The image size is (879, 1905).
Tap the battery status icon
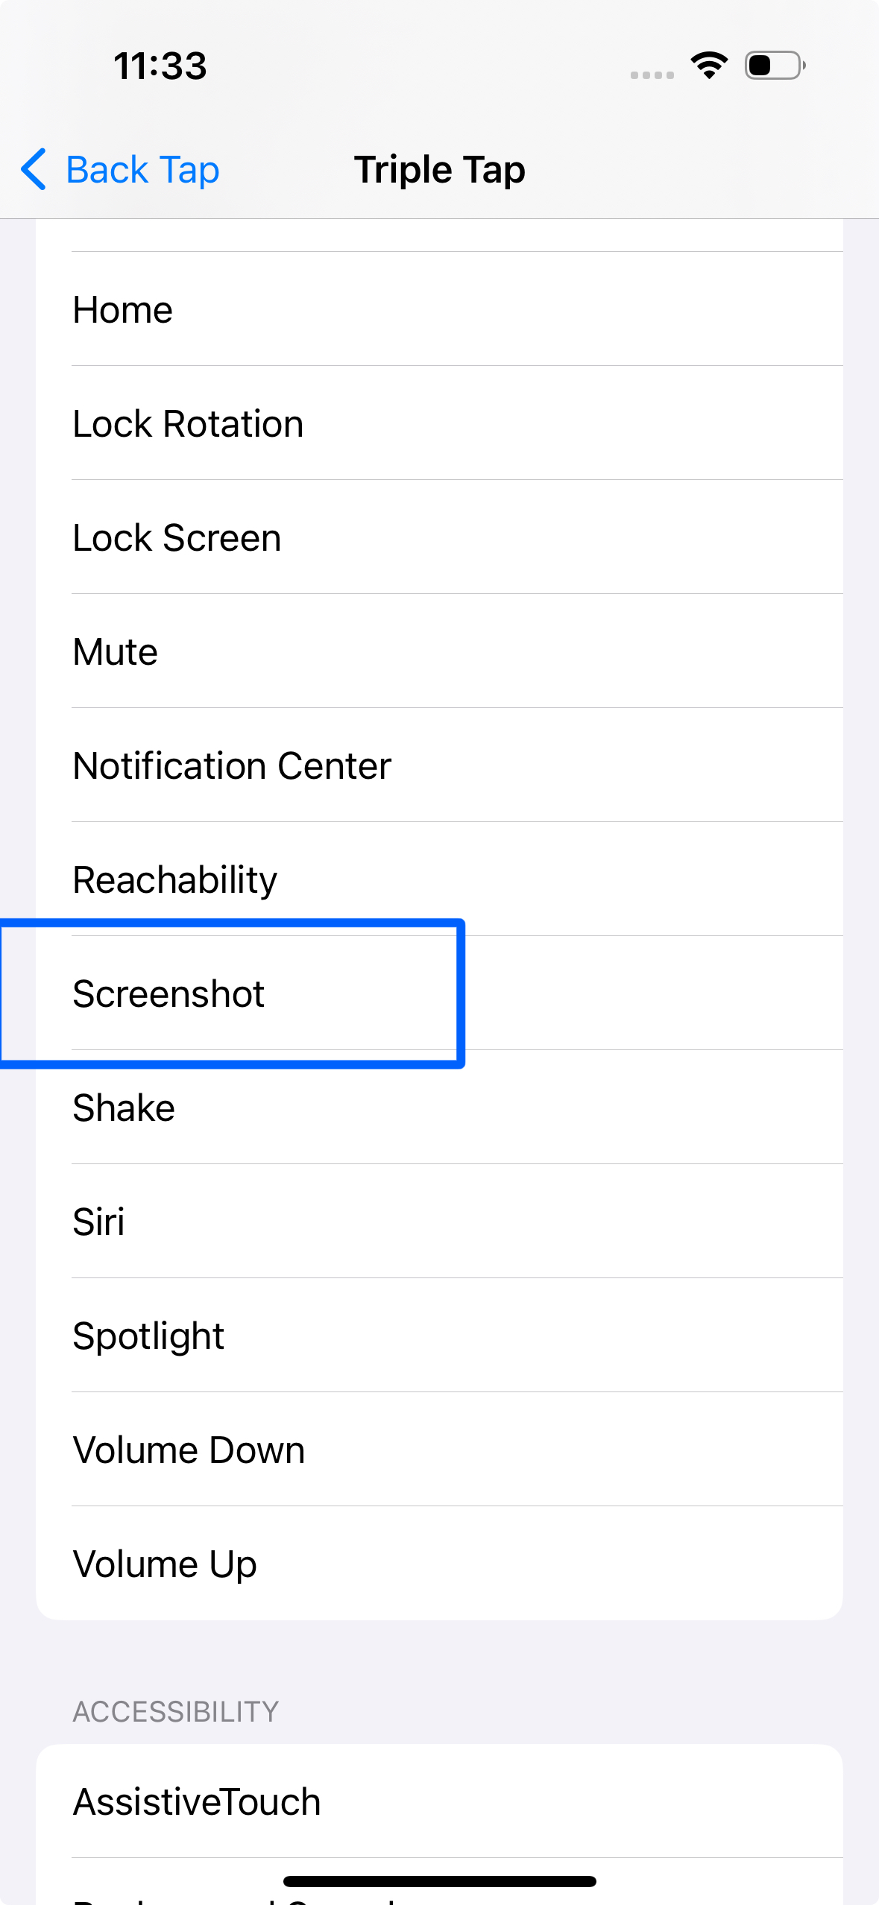[775, 66]
